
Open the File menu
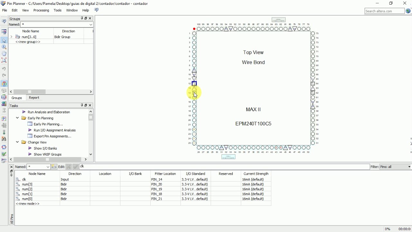point(5,10)
